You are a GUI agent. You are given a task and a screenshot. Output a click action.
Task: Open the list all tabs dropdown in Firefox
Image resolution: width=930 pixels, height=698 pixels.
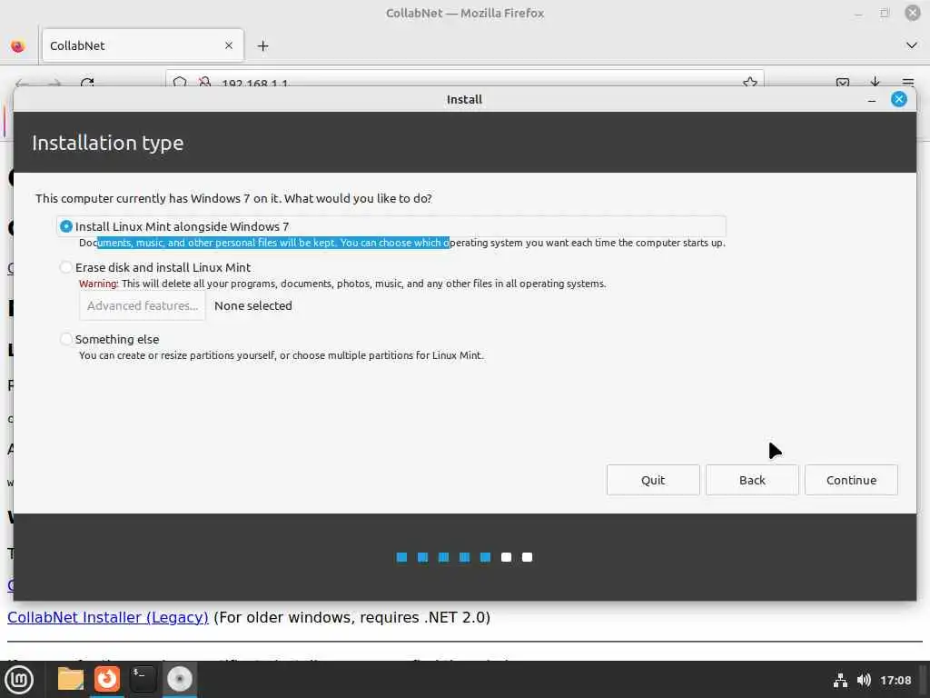(912, 45)
